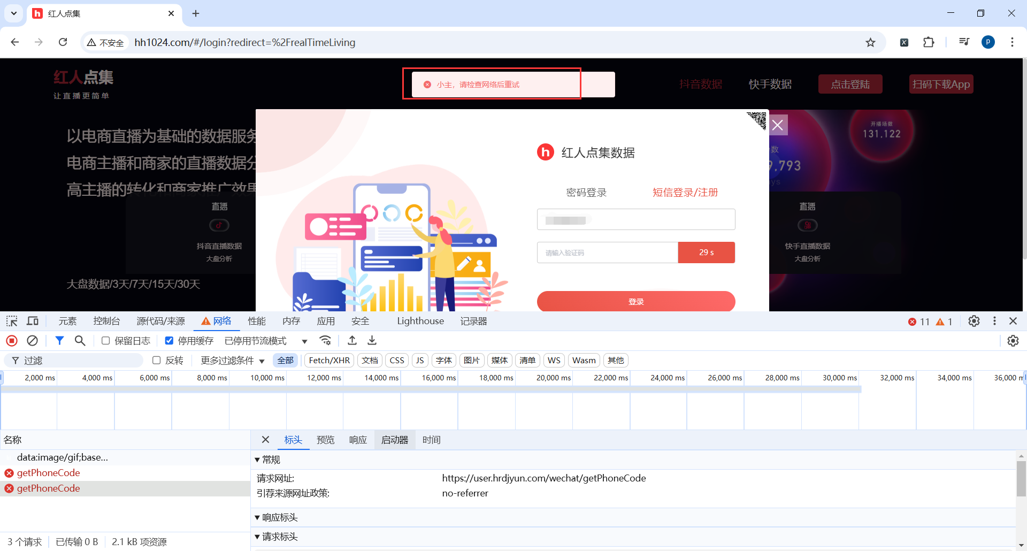Click the 点击登陆 header button
The width and height of the screenshot is (1027, 551).
[x=850, y=85]
